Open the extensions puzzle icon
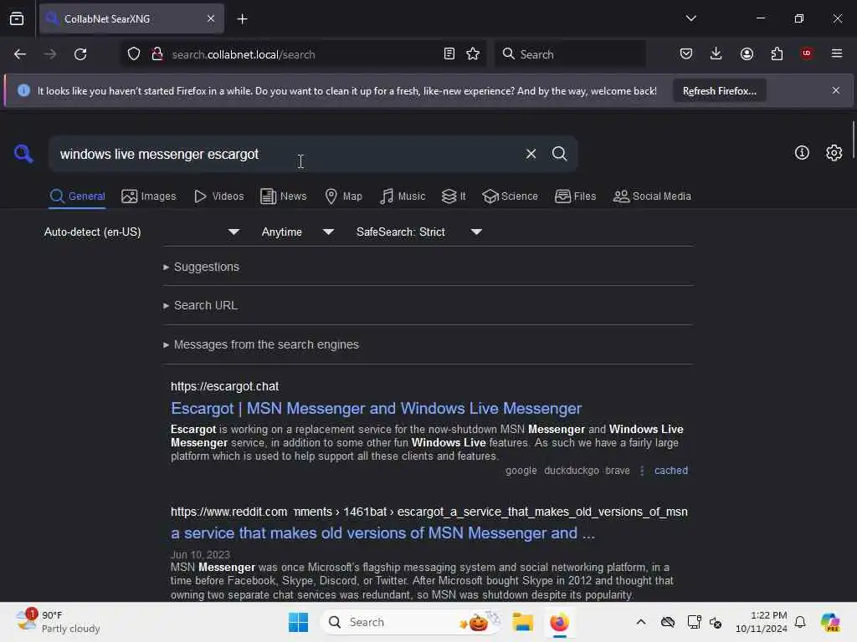The width and height of the screenshot is (857, 642). point(777,54)
